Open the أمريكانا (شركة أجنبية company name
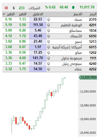 pyautogui.click(x=67, y=47)
